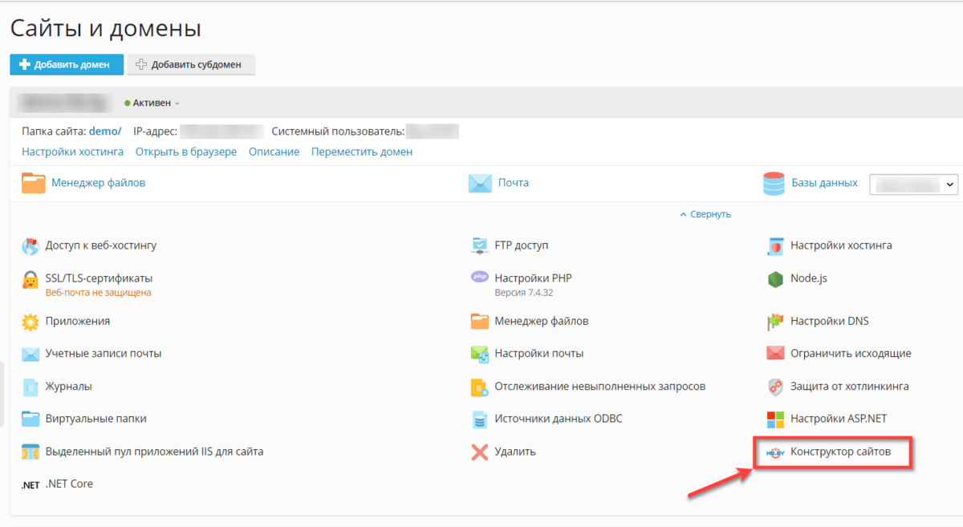Open the demo/ site folder link
Screen dimensions: 963x527
pyautogui.click(x=105, y=132)
